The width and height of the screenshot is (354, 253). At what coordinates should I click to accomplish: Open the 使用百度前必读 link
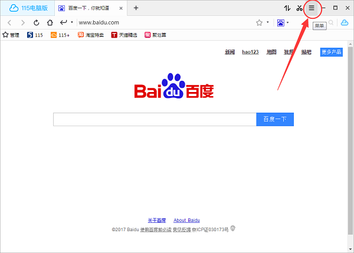pos(156,230)
